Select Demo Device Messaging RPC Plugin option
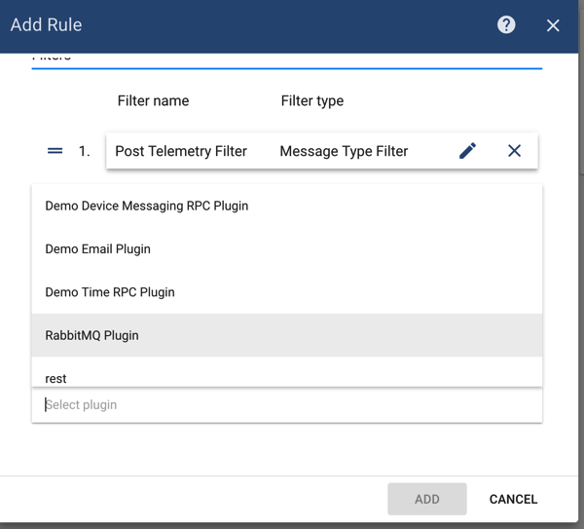584x529 pixels. (146, 206)
